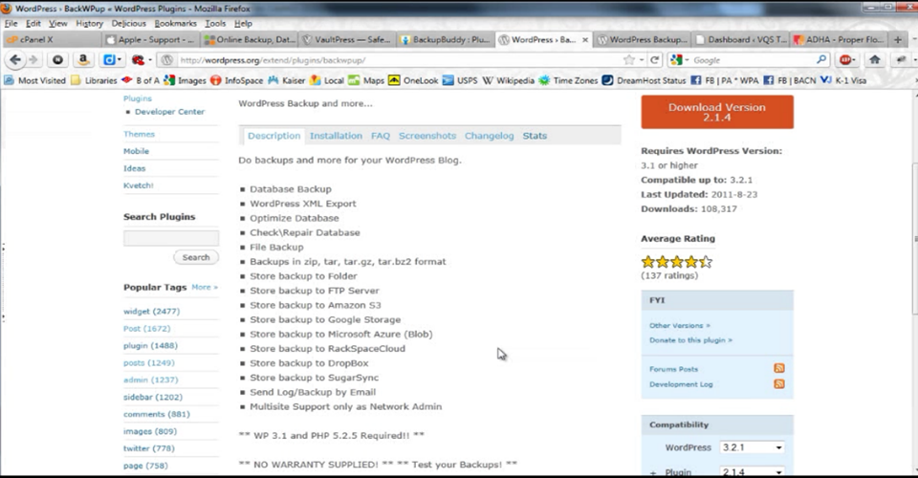Viewport: 918px width, 478px height.
Task: Switch to the Apple - Support tab
Action: pyautogui.click(x=151, y=40)
